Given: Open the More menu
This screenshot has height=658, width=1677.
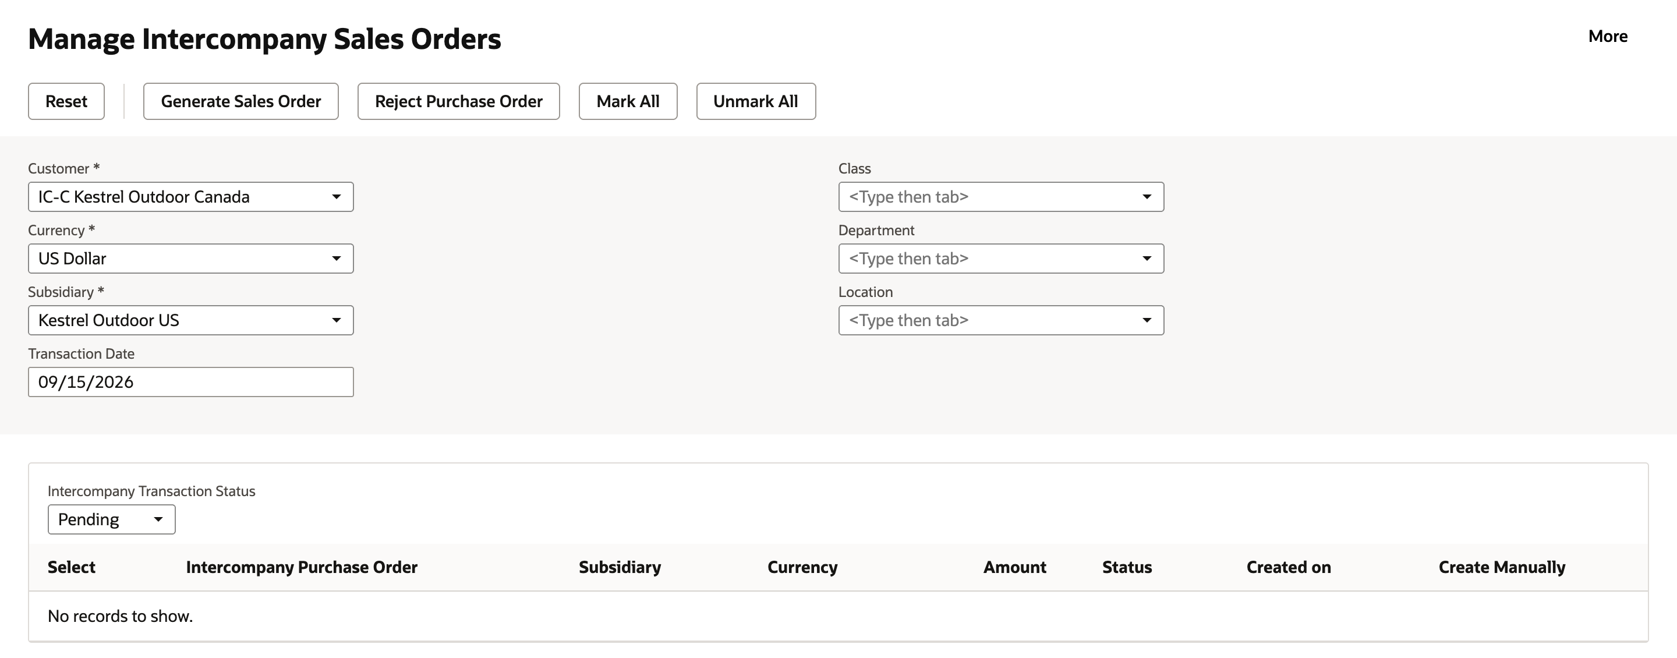Looking at the screenshot, I should click(x=1607, y=37).
